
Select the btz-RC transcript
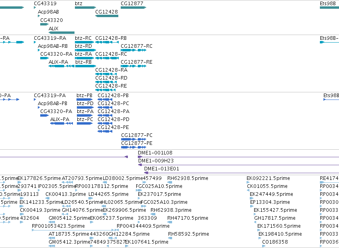84,42
